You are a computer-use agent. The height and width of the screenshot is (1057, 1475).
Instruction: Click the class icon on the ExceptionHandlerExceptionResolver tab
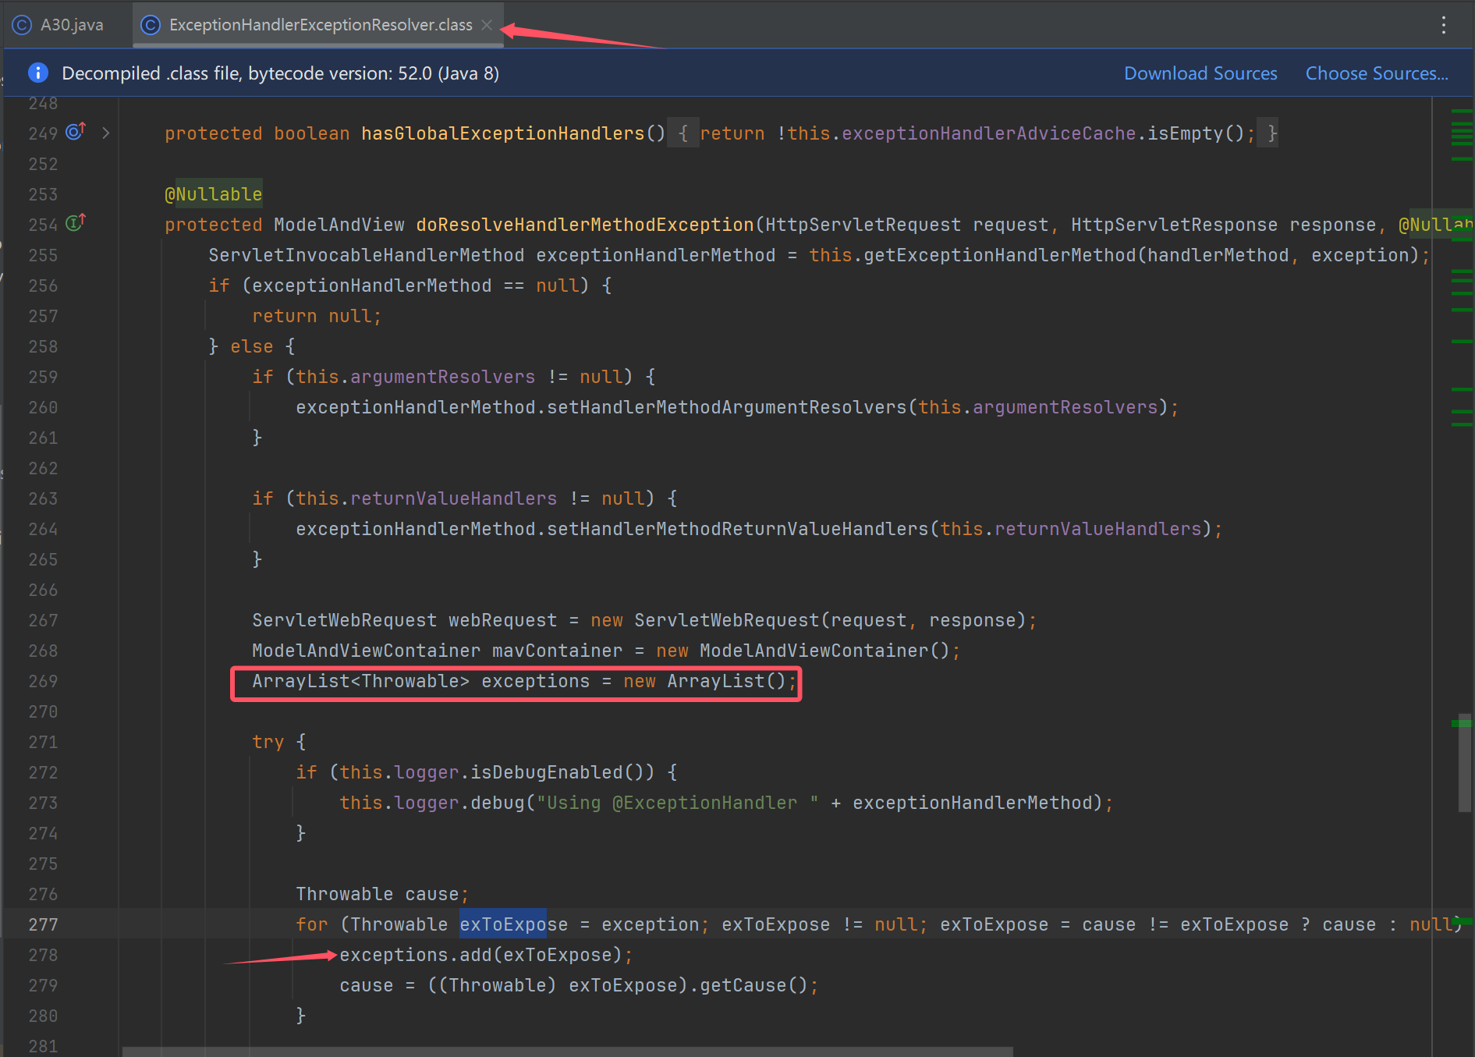point(151,25)
